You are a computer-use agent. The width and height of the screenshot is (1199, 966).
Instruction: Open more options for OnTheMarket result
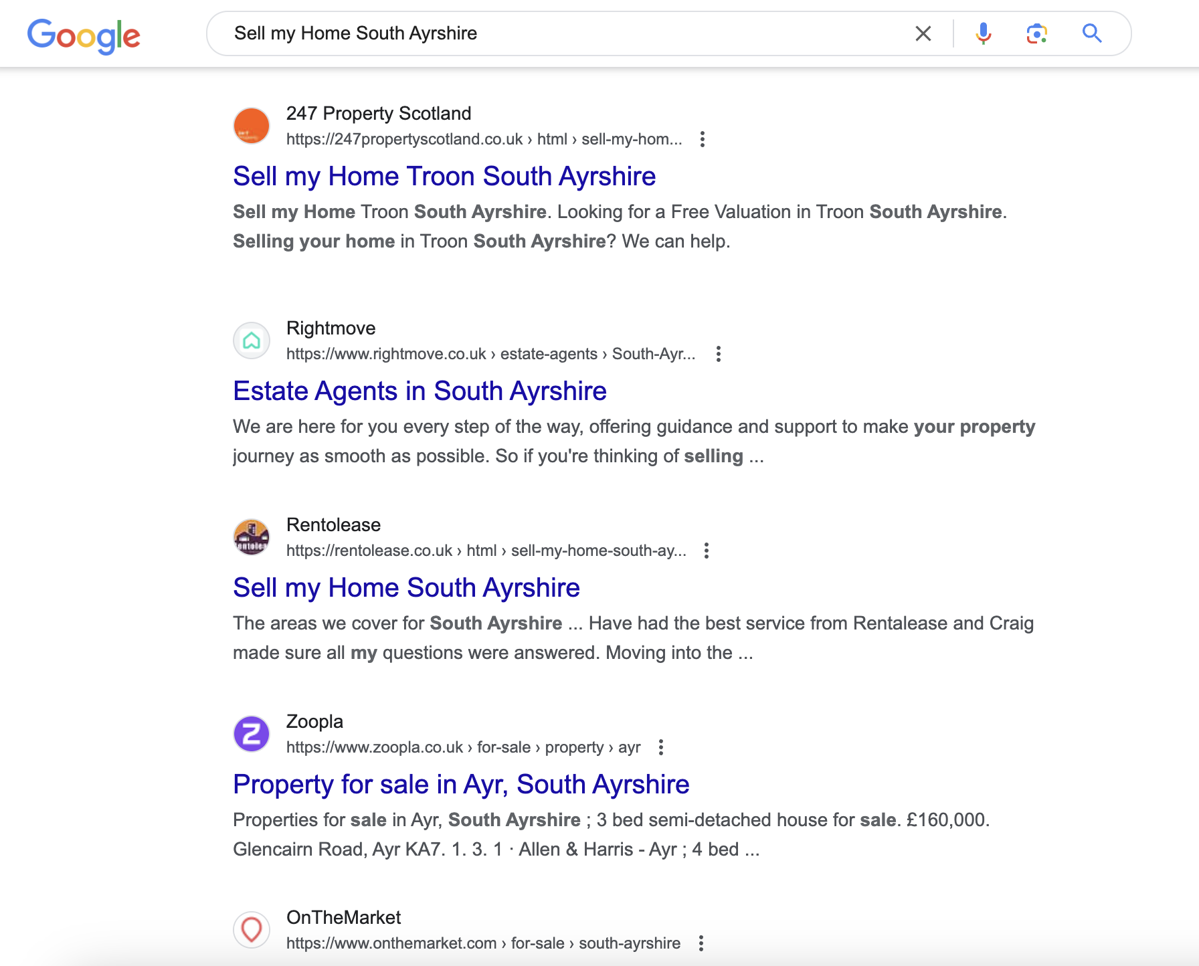click(701, 943)
